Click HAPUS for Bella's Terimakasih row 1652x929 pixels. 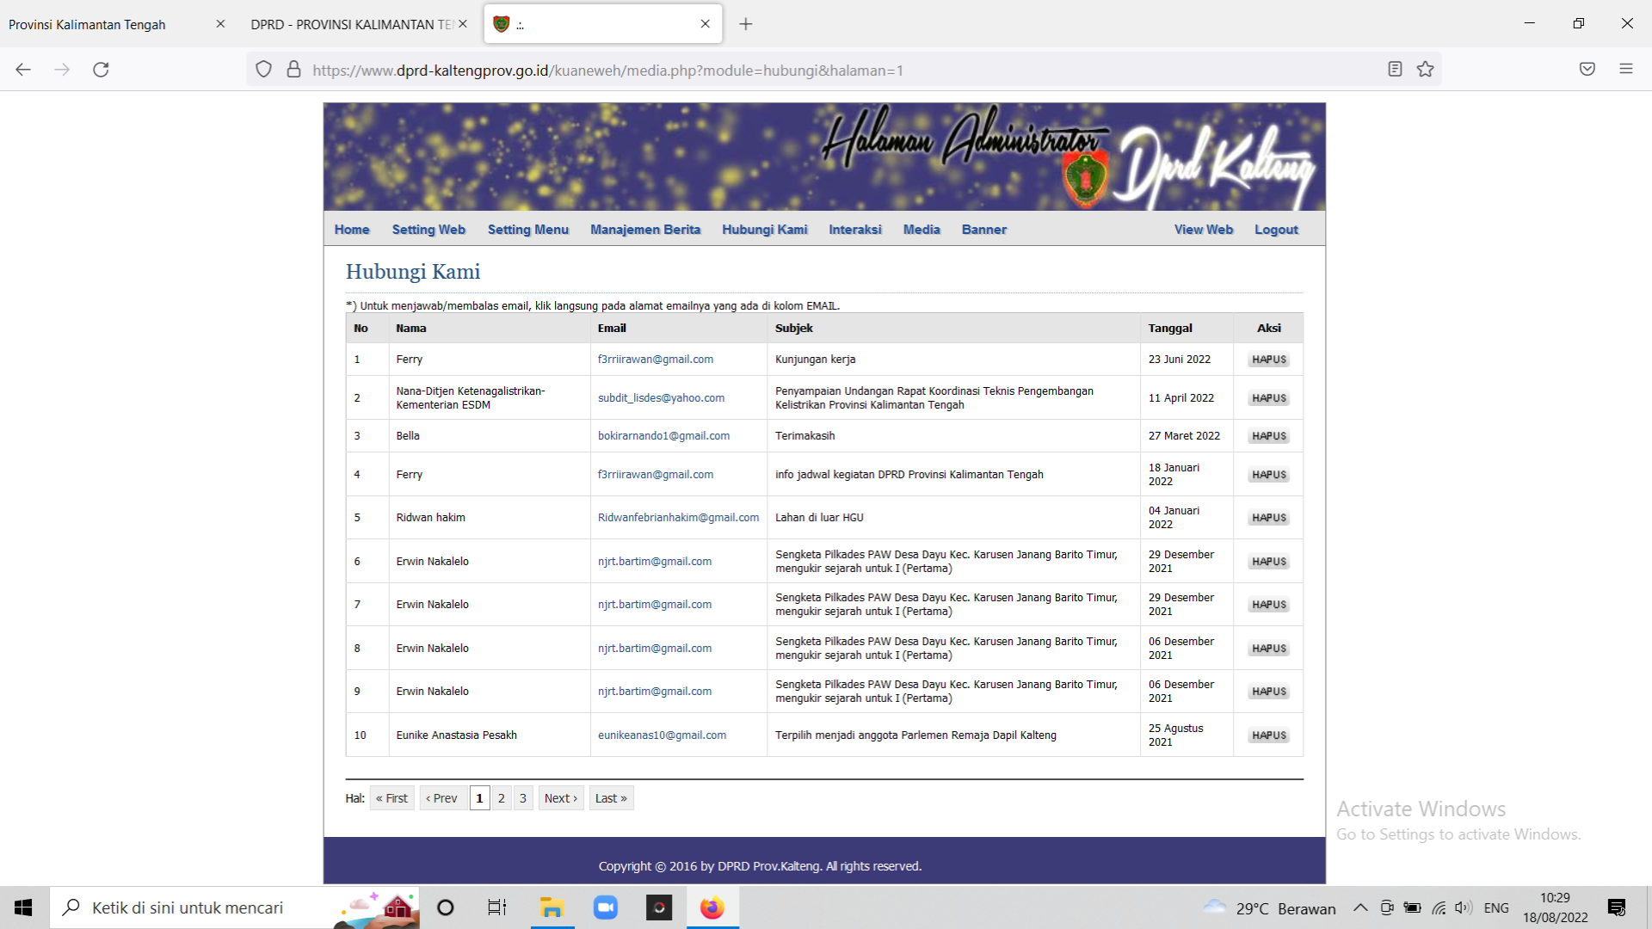(x=1269, y=436)
